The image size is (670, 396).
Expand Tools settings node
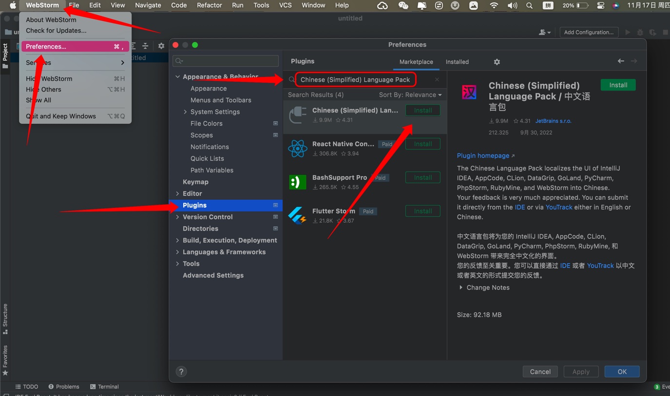coord(178,264)
